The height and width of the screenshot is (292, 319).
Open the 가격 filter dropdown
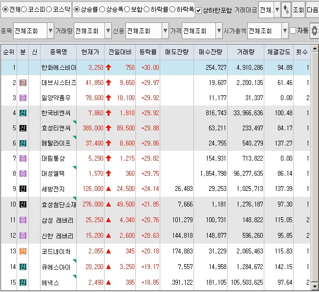(219, 31)
